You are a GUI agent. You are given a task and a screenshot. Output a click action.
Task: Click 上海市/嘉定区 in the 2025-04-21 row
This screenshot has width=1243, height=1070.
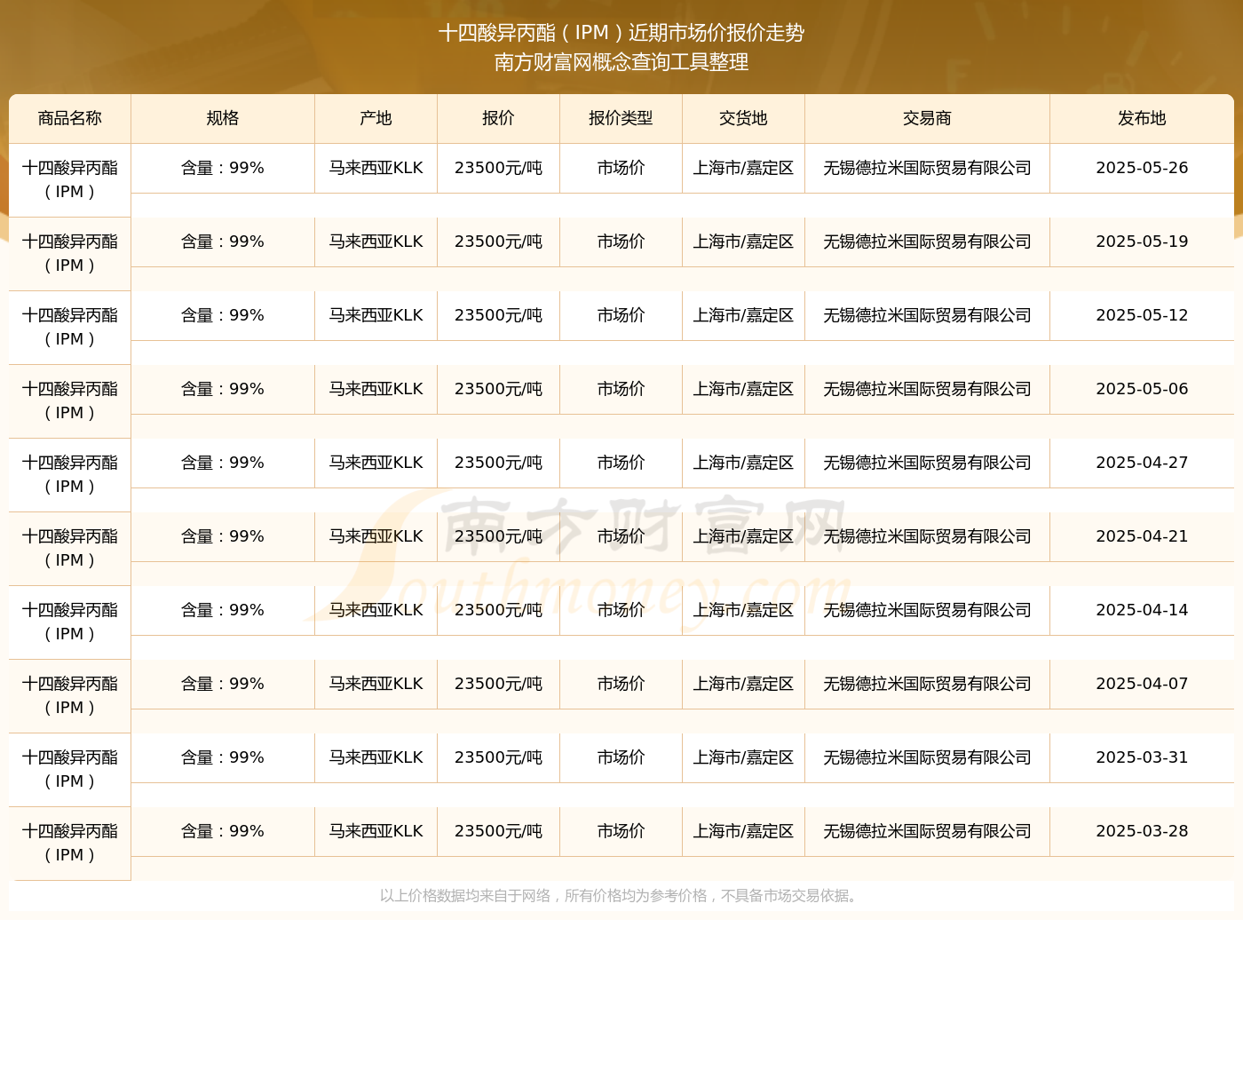click(x=743, y=536)
